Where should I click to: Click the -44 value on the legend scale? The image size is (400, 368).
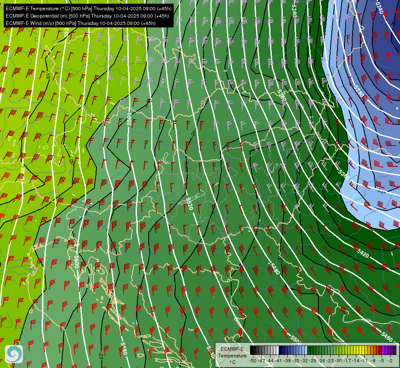(270, 361)
